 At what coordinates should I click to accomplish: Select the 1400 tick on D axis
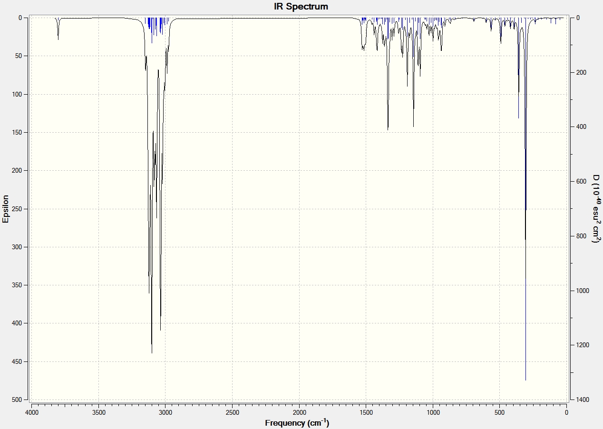(583, 400)
